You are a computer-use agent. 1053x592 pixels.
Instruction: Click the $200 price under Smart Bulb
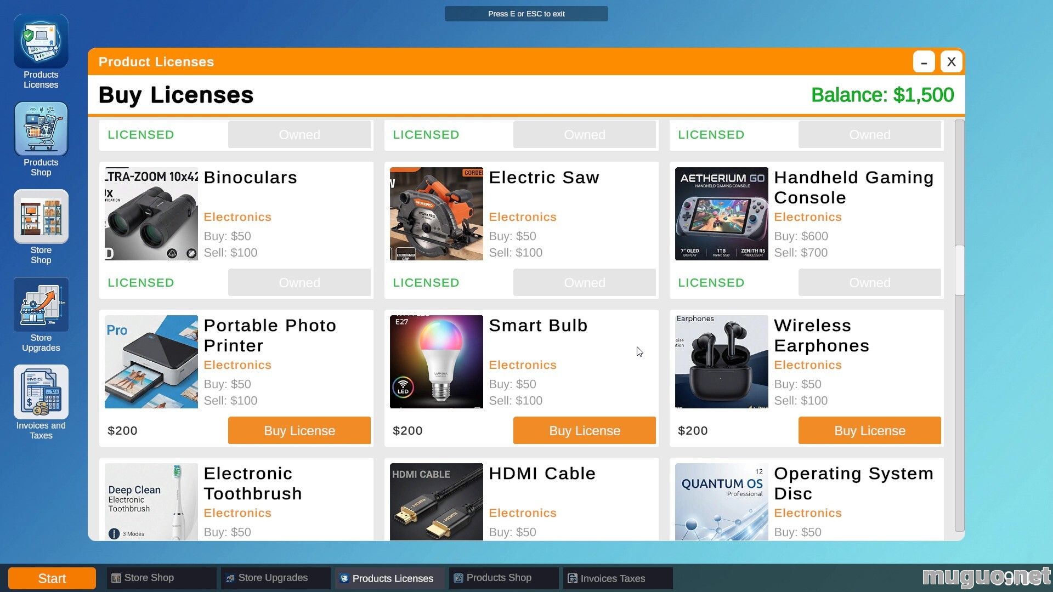pyautogui.click(x=407, y=431)
